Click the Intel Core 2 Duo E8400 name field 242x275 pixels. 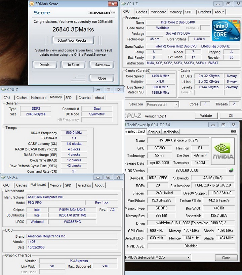coord(178,22)
